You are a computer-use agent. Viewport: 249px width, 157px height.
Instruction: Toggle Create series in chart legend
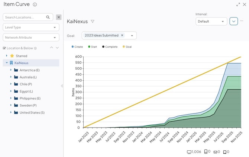77,47
